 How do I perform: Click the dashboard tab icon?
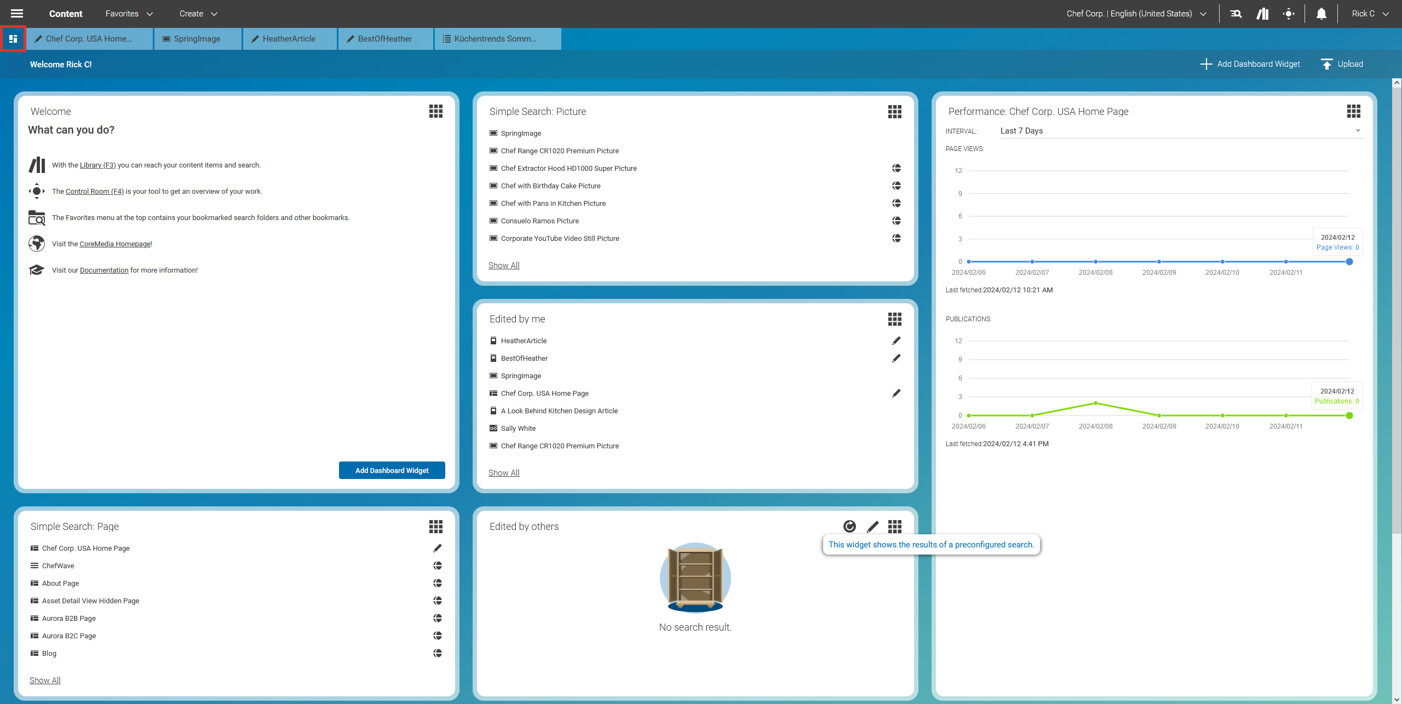[x=13, y=39]
